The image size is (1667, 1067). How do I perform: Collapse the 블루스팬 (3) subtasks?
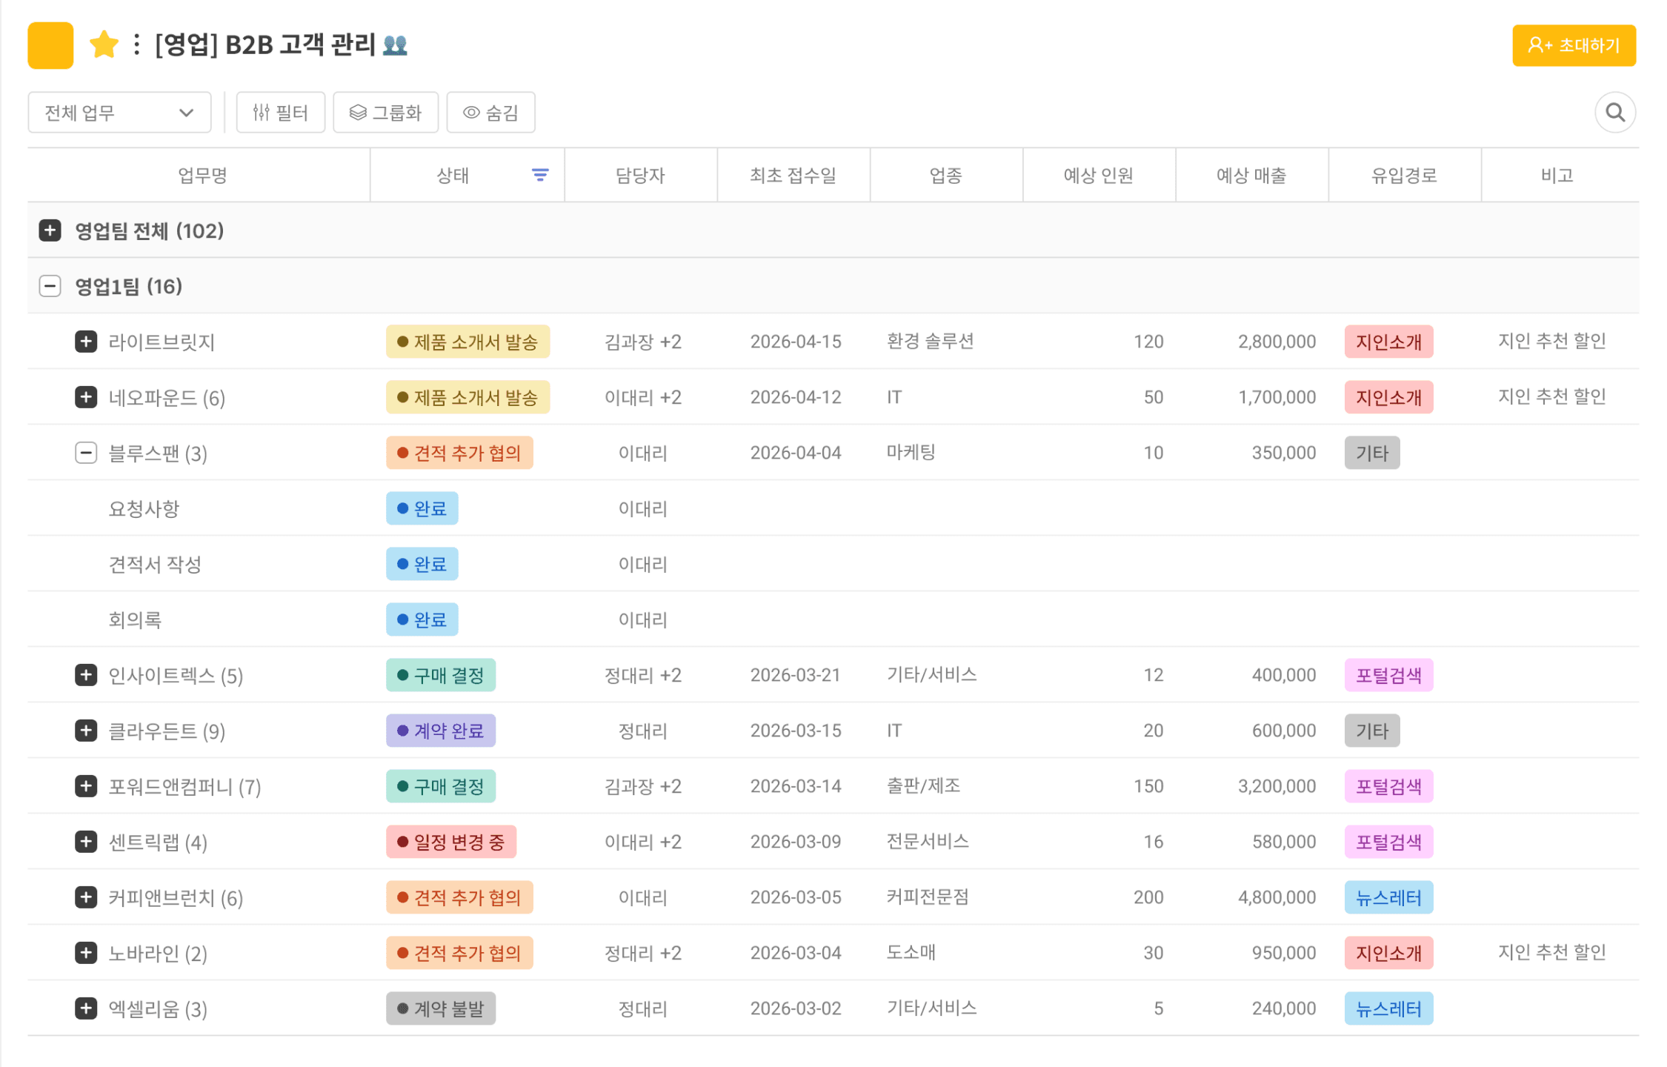pos(86,453)
